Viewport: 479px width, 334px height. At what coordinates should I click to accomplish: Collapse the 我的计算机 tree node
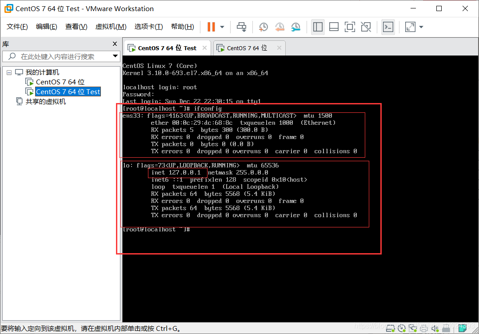tap(9, 73)
